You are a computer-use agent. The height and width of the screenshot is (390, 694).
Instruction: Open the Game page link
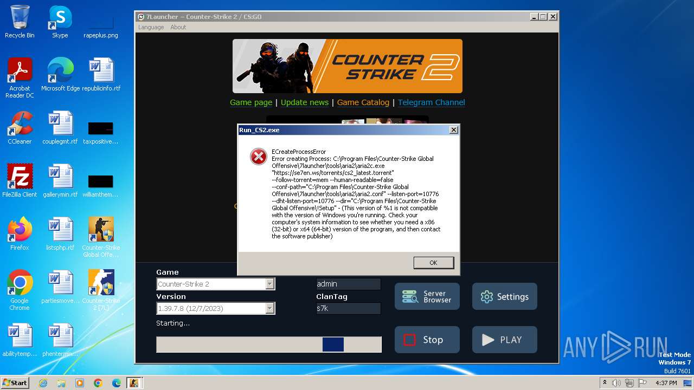(x=251, y=102)
